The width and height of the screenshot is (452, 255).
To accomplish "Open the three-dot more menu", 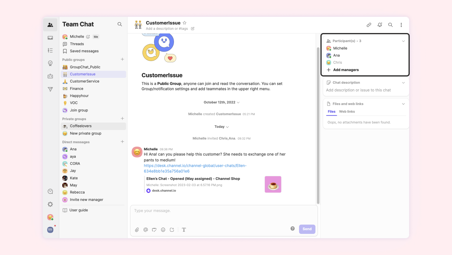I will click(x=401, y=25).
